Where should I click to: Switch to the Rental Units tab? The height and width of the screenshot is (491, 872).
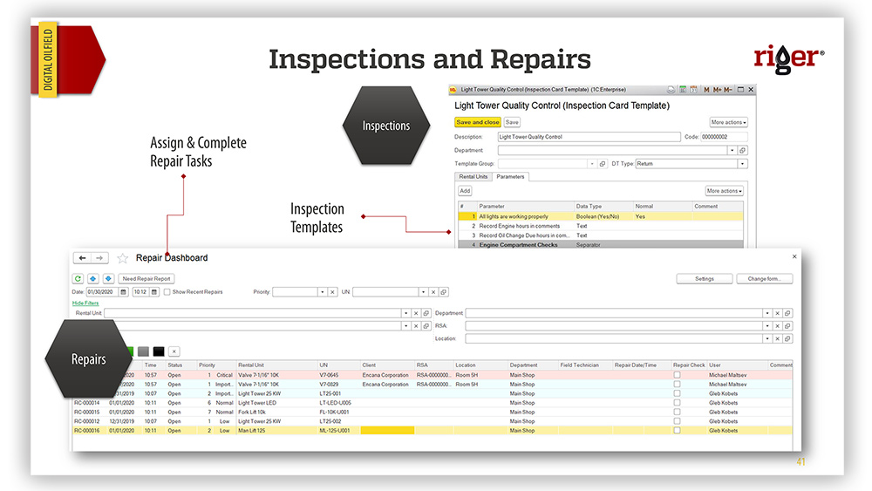[473, 177]
